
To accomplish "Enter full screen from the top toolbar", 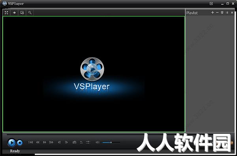I will point(6,13).
